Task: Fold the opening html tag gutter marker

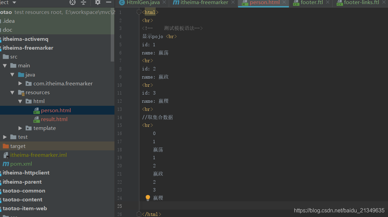Action: (139, 12)
